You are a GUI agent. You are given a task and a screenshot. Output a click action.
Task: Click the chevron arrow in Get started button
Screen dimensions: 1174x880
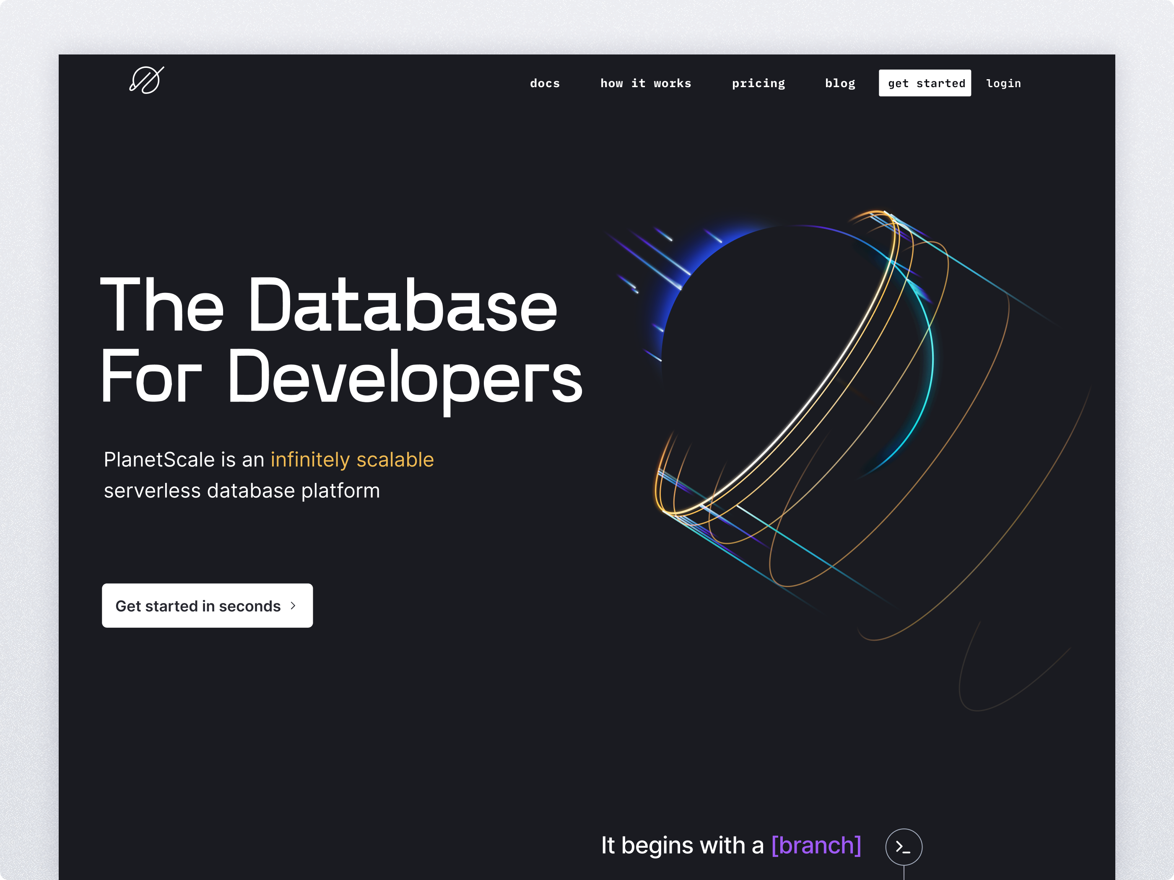293,606
